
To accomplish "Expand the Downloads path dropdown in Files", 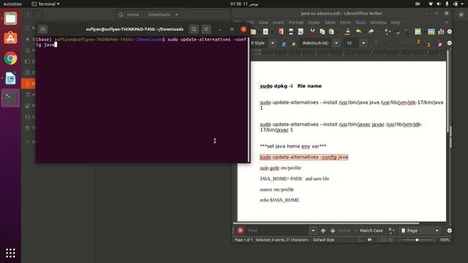I will point(177,15).
